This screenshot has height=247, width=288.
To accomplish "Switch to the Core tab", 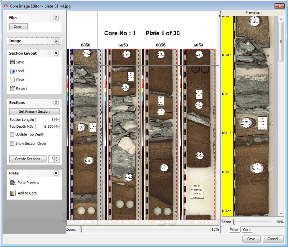I will pos(247,230).
